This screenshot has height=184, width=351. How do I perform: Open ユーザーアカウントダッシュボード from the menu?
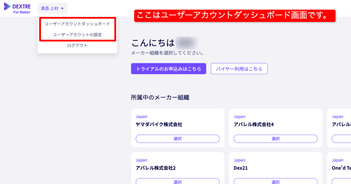77,24
